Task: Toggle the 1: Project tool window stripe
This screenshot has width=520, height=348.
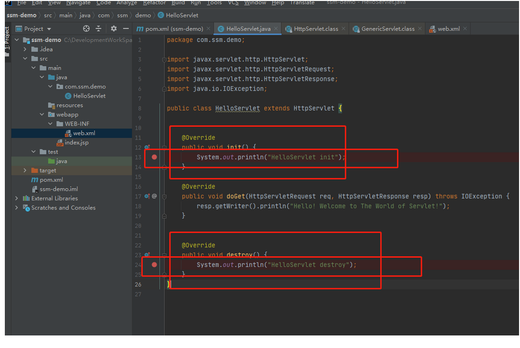Action: tap(7, 42)
